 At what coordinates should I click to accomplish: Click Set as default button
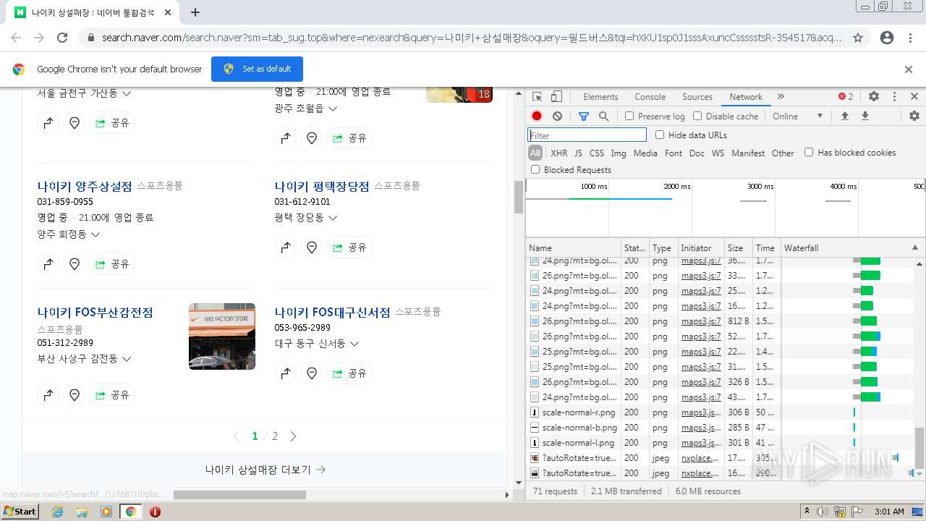(257, 69)
